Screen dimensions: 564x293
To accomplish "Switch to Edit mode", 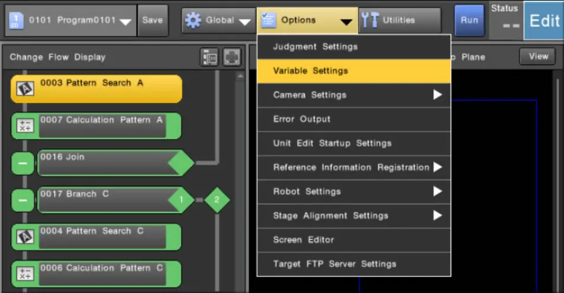I will coord(544,21).
